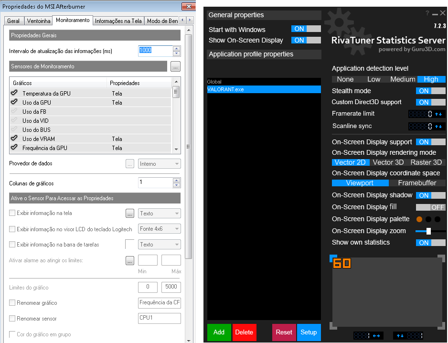Viewport: 448px width, 343px height.
Task: Open the Modo de Ben tab
Action: point(162,21)
